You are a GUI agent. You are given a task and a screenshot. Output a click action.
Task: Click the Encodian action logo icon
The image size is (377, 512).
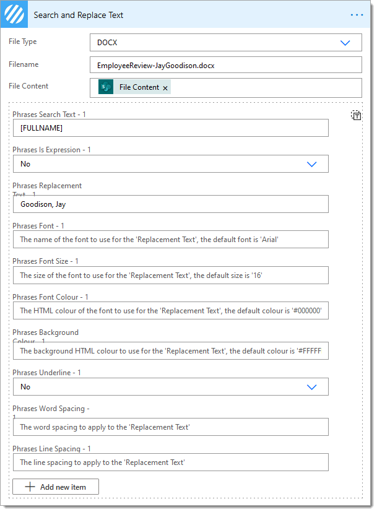click(x=14, y=15)
